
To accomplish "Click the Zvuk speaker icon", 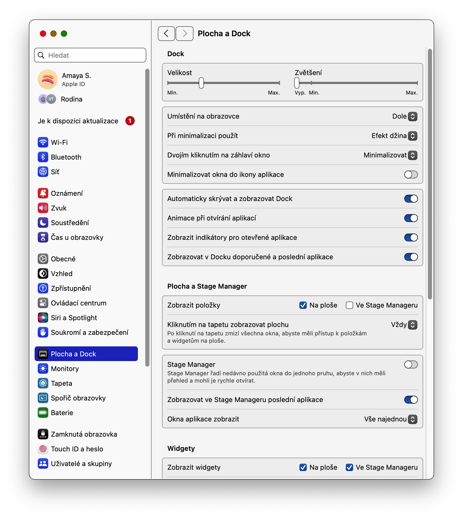I will [43, 208].
